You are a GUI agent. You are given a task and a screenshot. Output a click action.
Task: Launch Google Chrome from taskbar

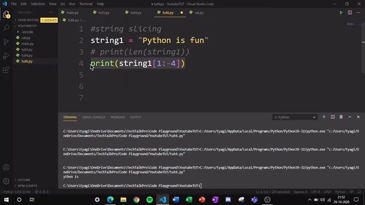pos(136,200)
